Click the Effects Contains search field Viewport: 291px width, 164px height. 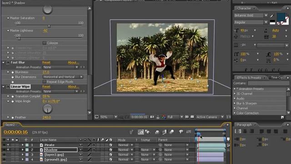268,83
